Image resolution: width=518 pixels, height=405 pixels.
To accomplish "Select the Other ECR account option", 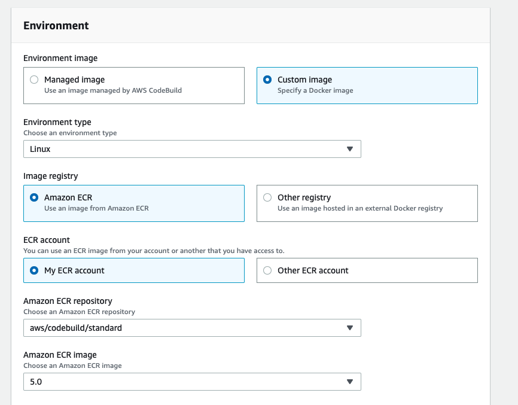I will click(x=267, y=270).
